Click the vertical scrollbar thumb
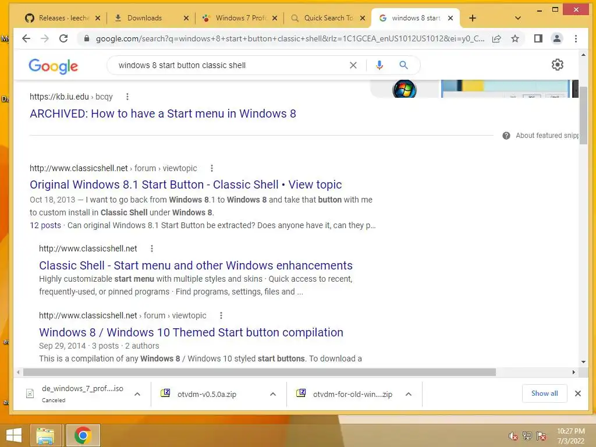 583,115
